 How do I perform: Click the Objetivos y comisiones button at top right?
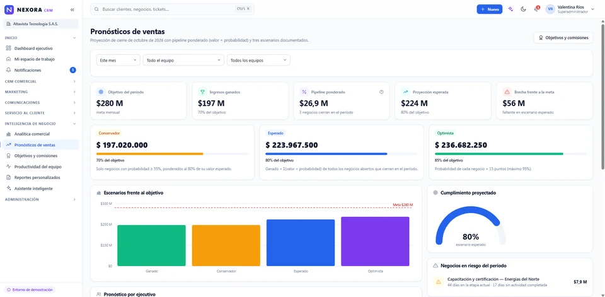(x=563, y=37)
